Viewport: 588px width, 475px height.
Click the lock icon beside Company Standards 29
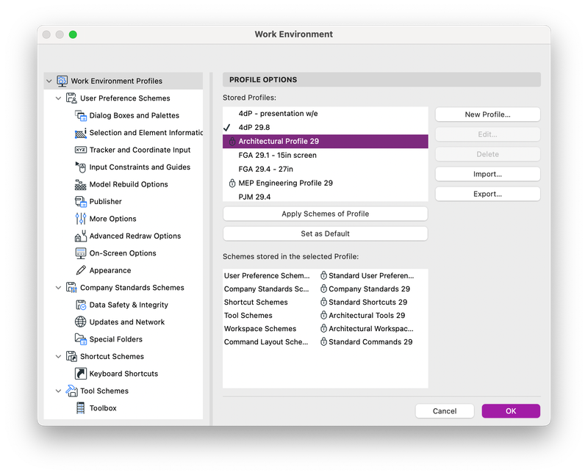[323, 289]
